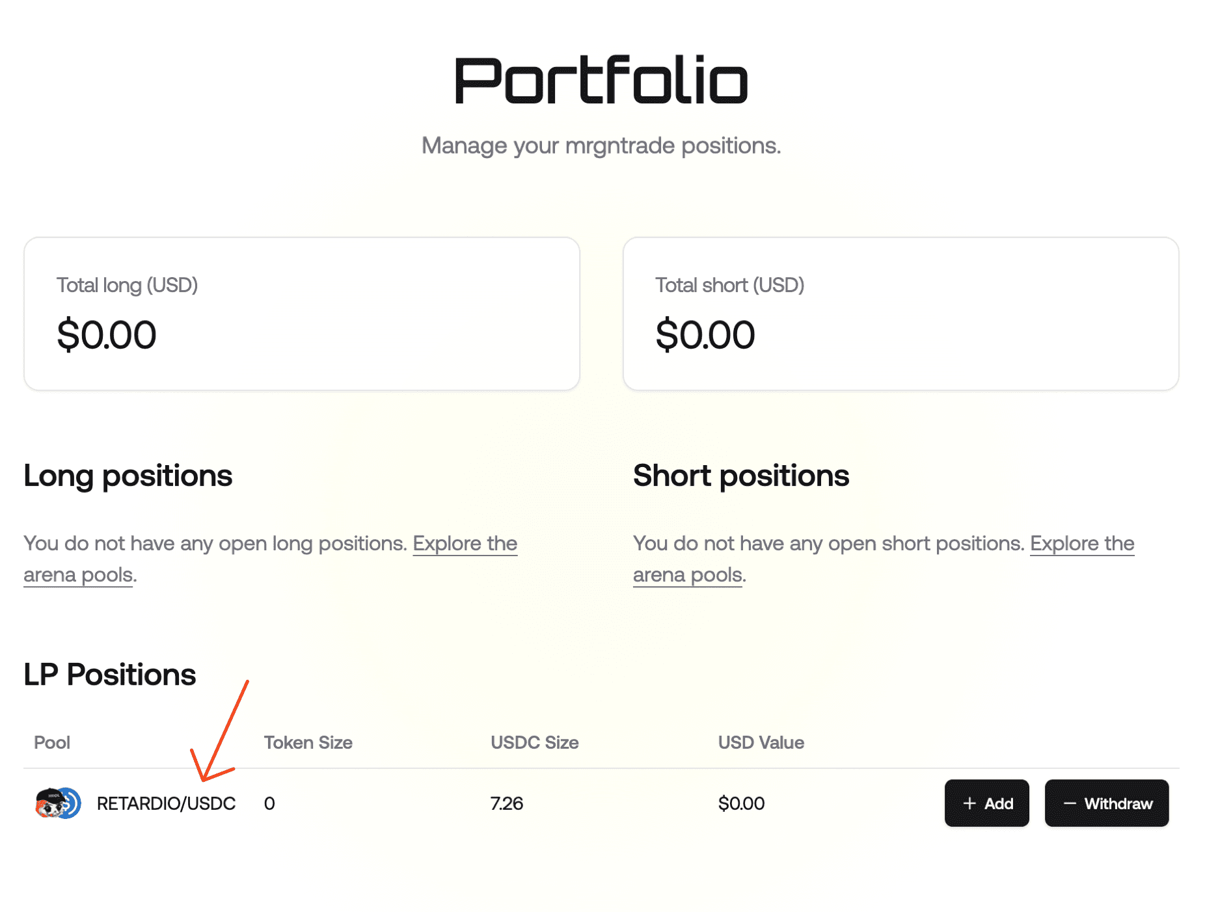Click the LP position's $0.00 USD value
The image size is (1205, 912).
coord(741,803)
